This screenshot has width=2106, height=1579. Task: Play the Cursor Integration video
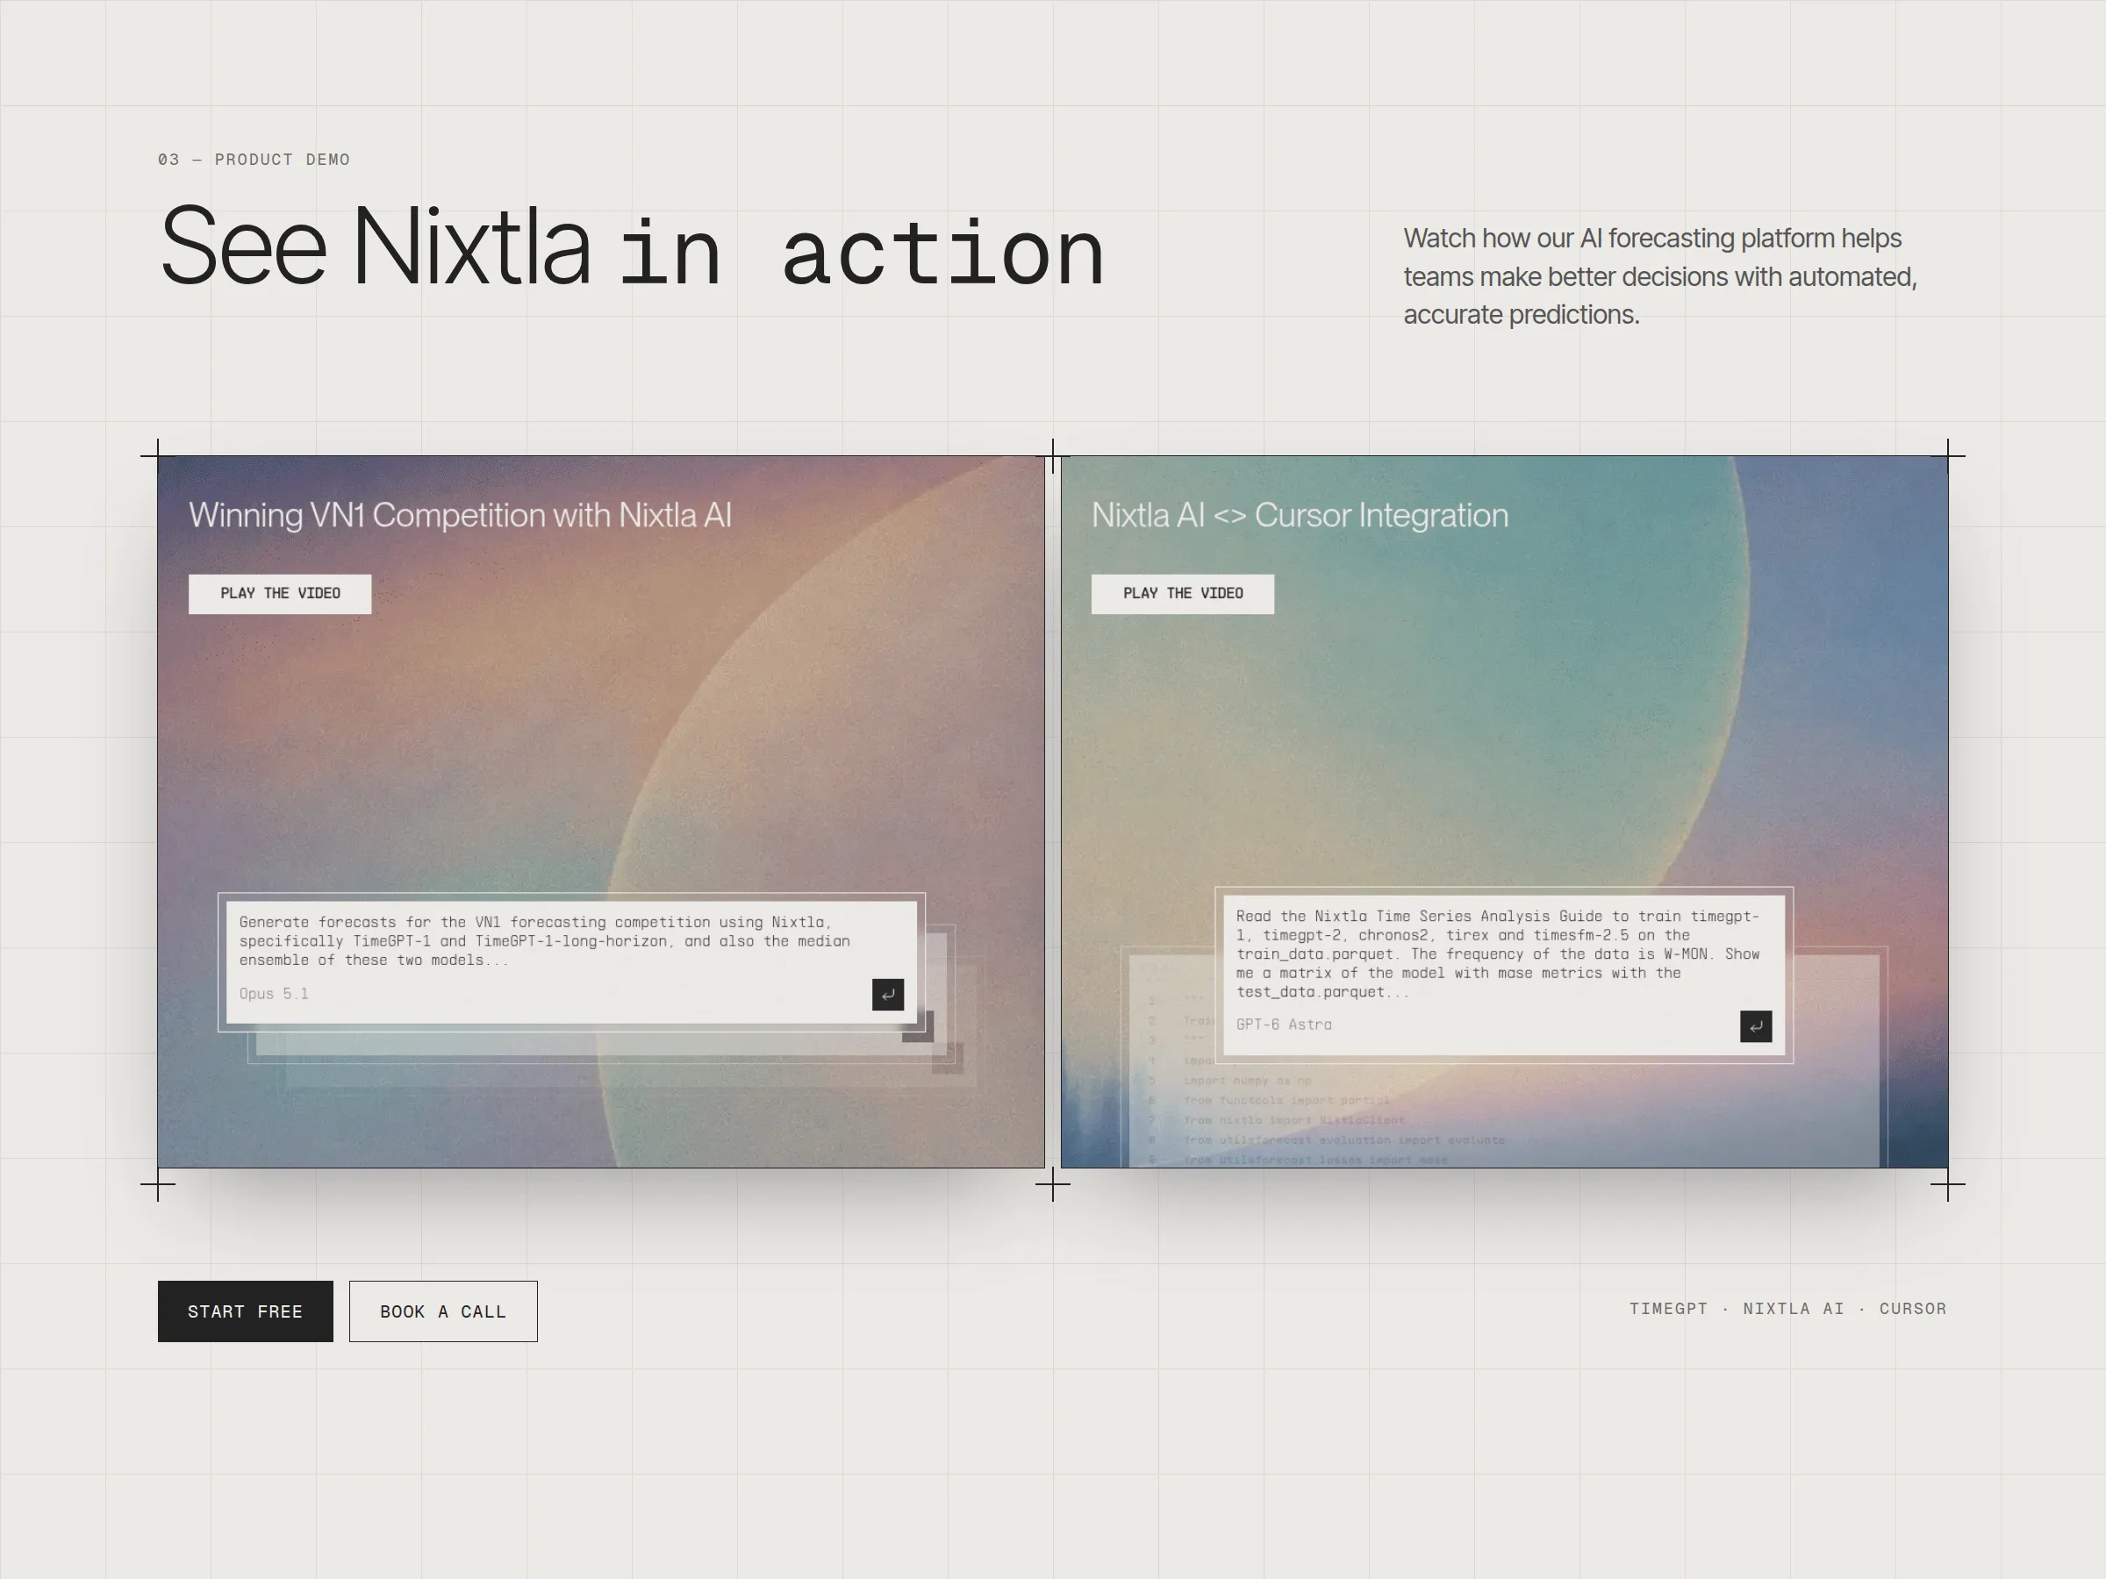pos(1183,594)
